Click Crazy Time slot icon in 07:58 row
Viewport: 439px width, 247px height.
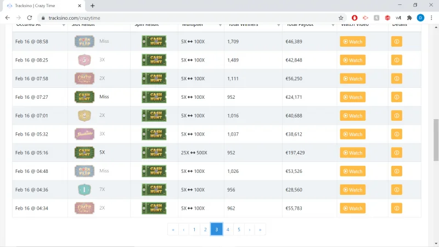coord(85,78)
